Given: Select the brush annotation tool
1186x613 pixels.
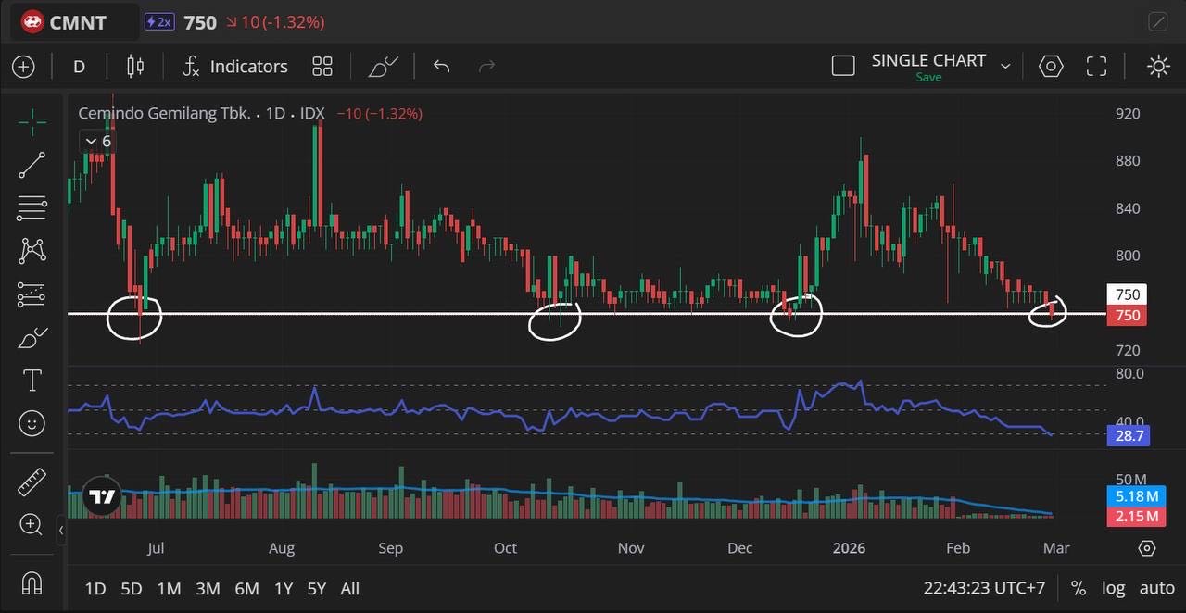Looking at the screenshot, I should click(x=32, y=337).
